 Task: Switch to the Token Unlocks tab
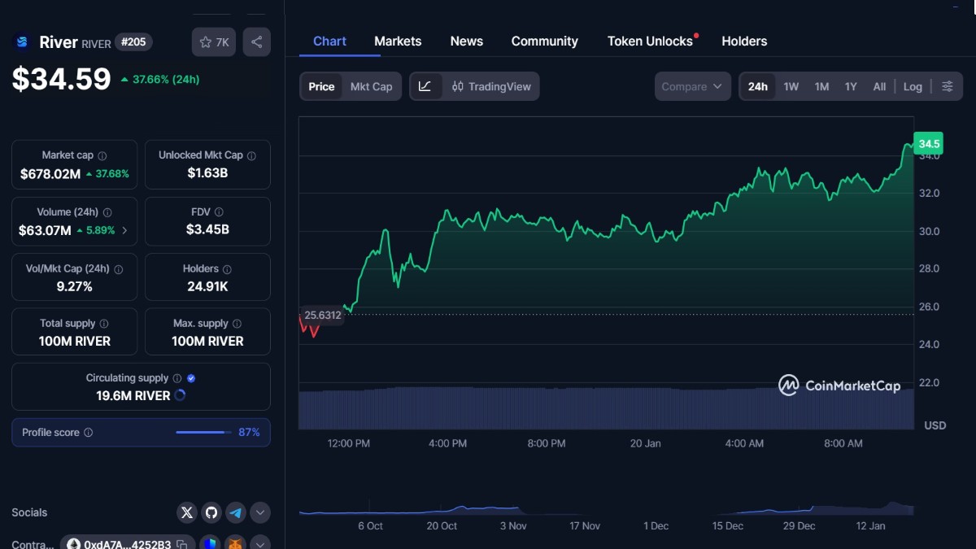click(x=650, y=41)
